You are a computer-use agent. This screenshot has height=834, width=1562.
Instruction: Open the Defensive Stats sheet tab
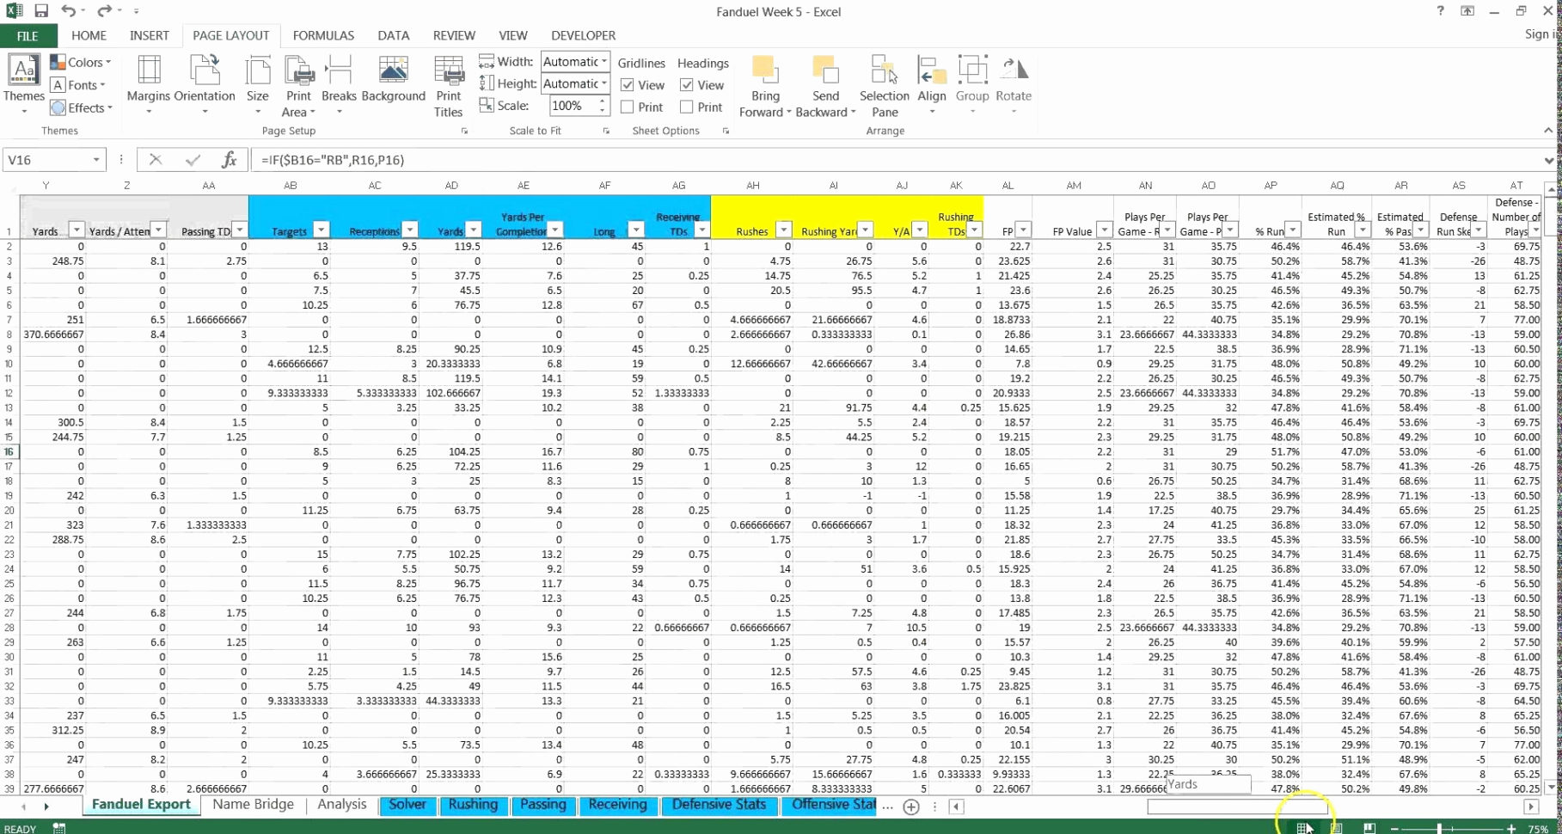click(x=719, y=805)
